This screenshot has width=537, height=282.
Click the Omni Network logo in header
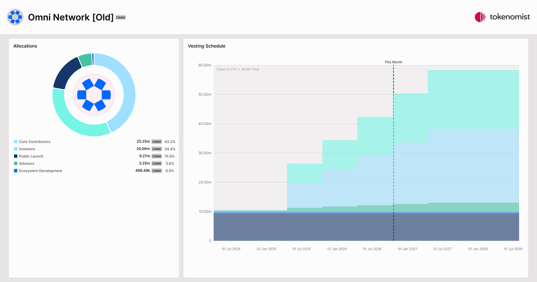point(15,17)
